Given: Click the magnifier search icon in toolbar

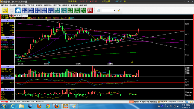Looking at the screenshot, I should 98,10.
